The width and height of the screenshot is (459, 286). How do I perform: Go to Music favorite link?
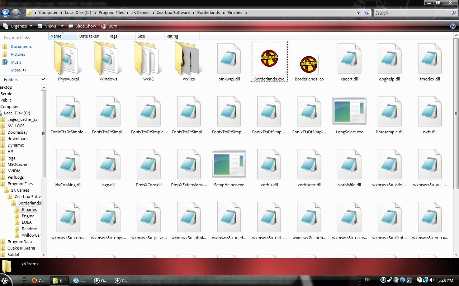coord(16,62)
